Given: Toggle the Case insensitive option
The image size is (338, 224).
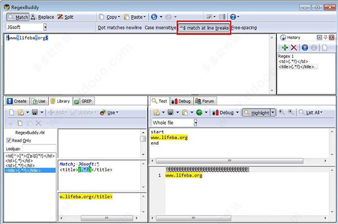Looking at the screenshot, I should (160, 28).
